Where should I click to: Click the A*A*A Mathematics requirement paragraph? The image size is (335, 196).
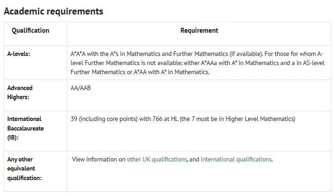click(x=198, y=63)
